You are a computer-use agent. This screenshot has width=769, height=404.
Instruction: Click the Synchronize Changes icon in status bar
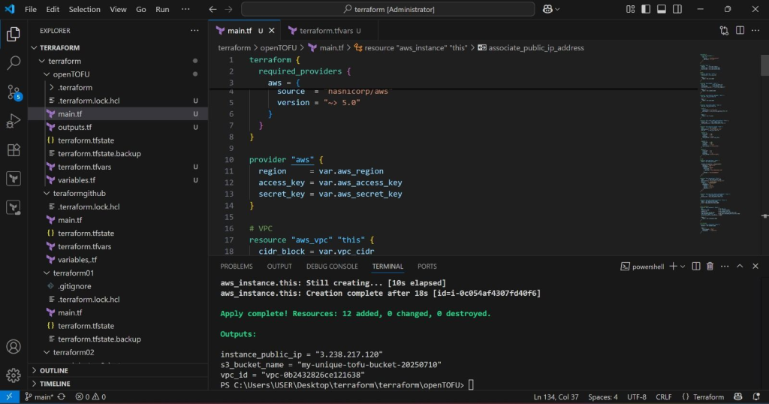pyautogui.click(x=62, y=396)
